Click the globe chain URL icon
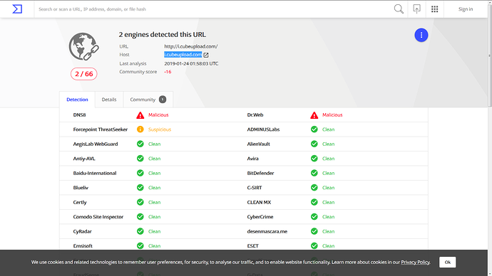The width and height of the screenshot is (492, 276). (83, 47)
